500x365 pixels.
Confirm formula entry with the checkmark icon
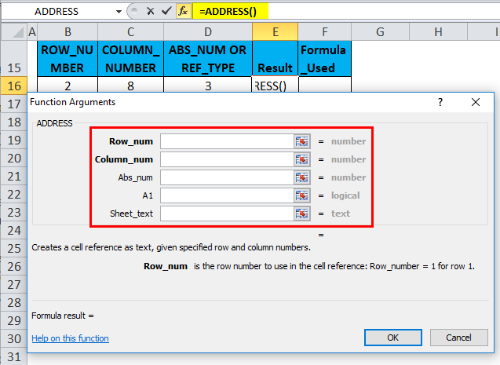pos(166,12)
